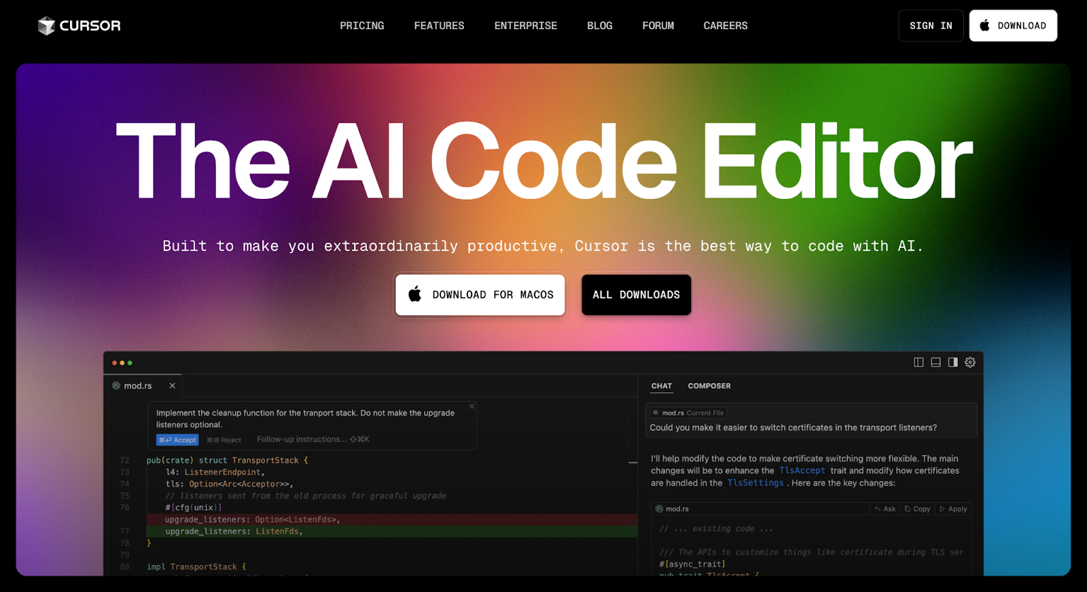Click code line "impl TransportStack {"
Screen dimensions: 1087x592
197,567
